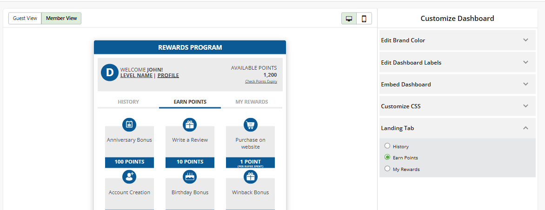
Task: Click the WELCOME JOHN! text
Action: tap(141, 70)
